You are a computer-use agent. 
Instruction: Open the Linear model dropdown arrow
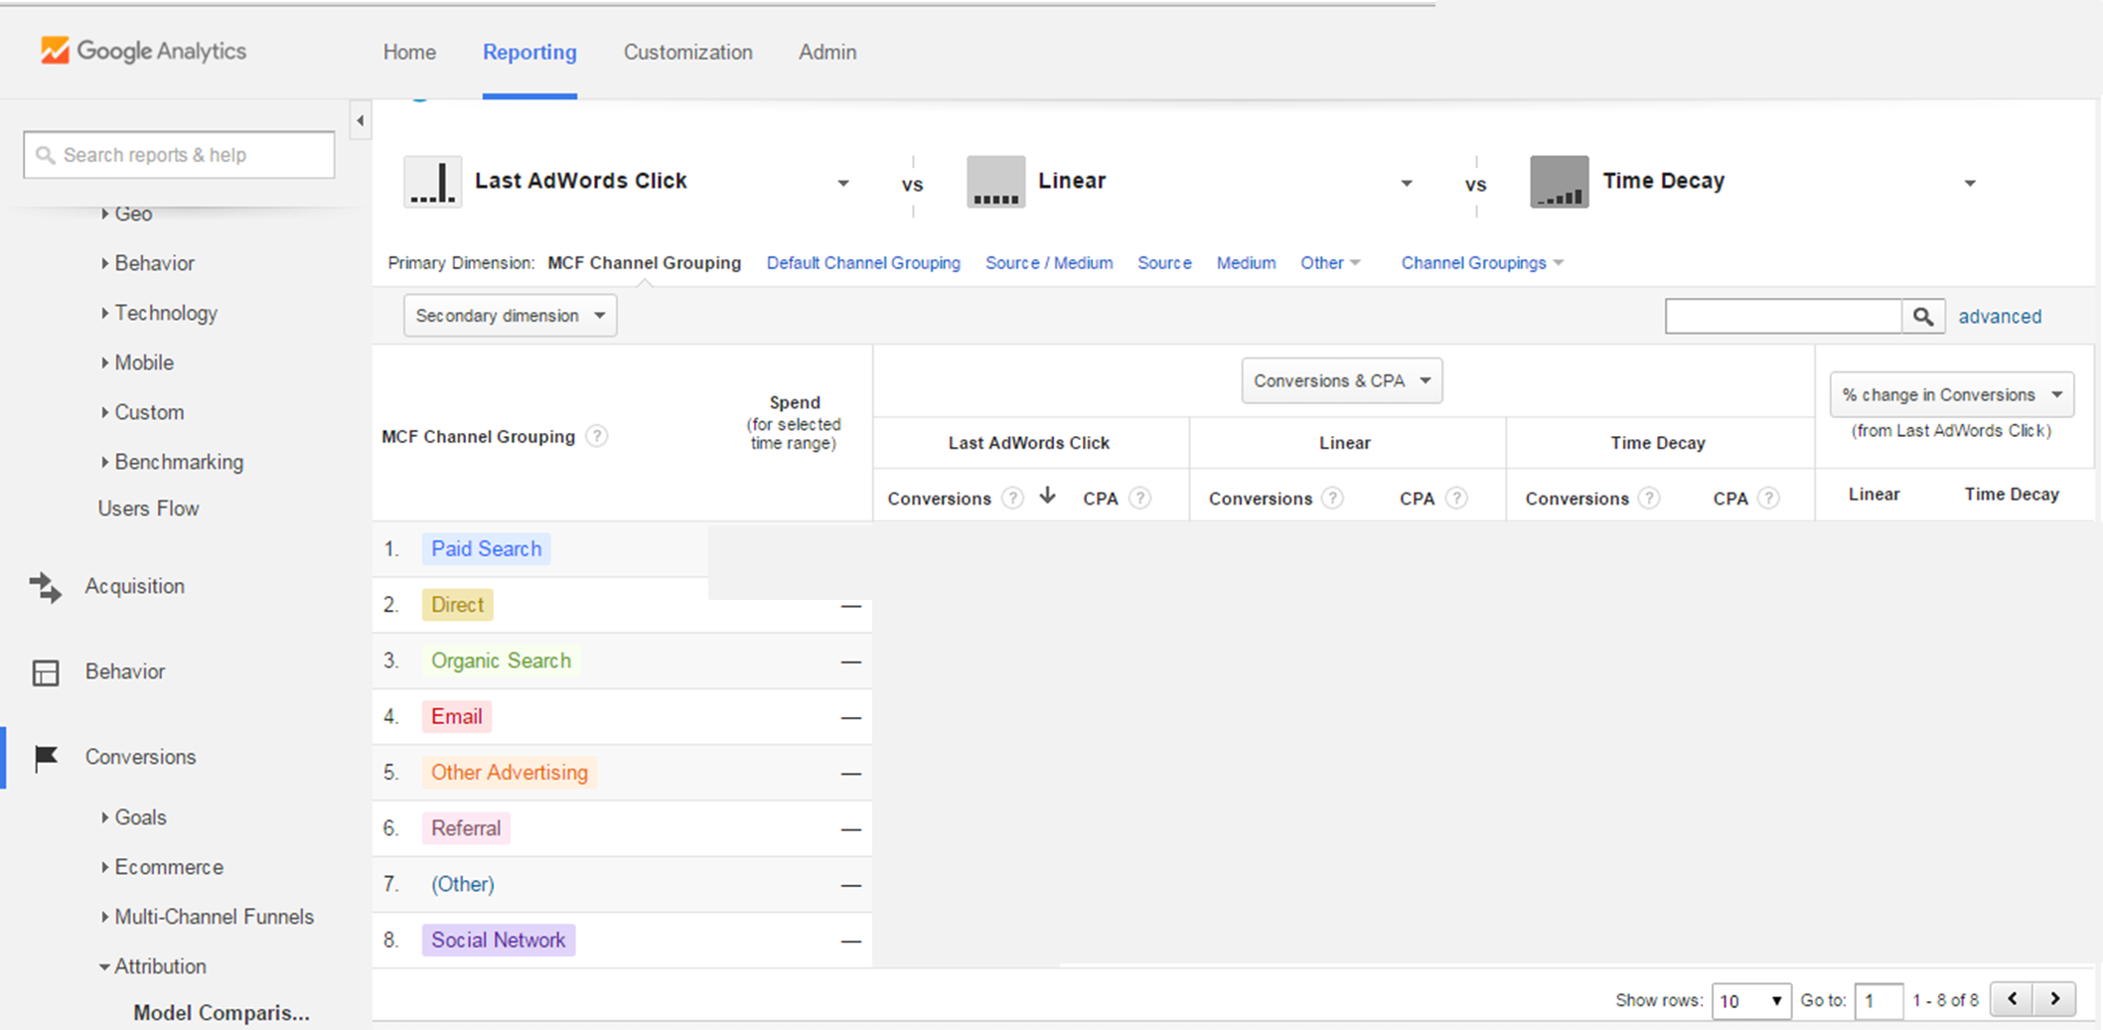coord(1407,183)
